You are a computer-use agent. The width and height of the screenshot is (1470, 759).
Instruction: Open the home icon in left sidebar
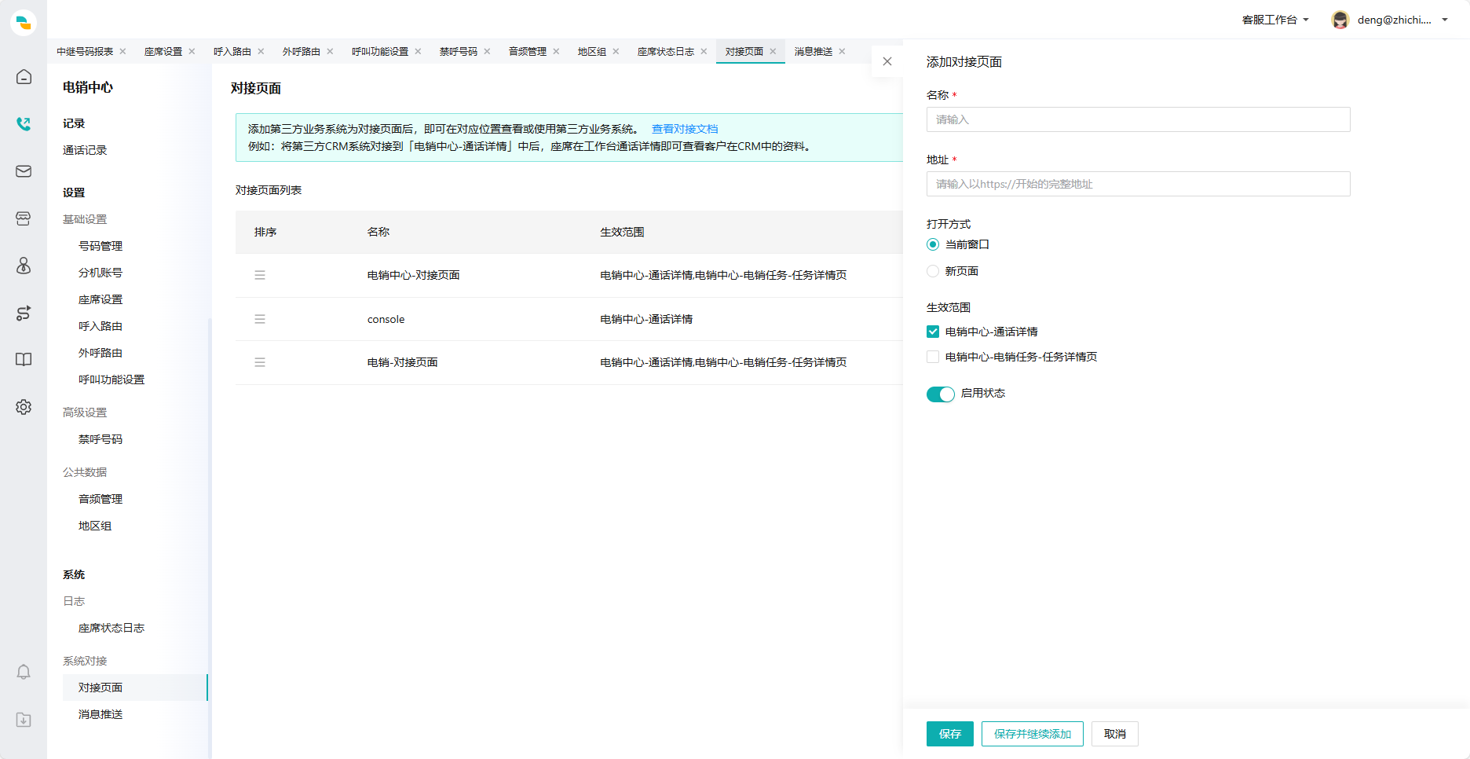[x=24, y=77]
